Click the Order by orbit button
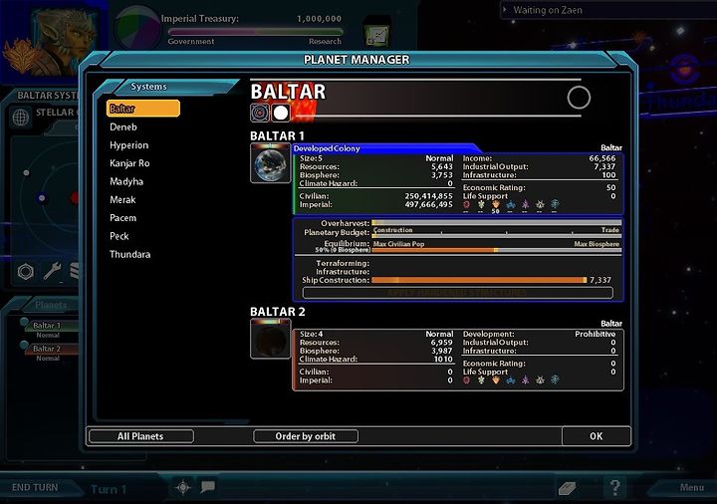Viewport: 717px width, 504px height. pos(306,436)
